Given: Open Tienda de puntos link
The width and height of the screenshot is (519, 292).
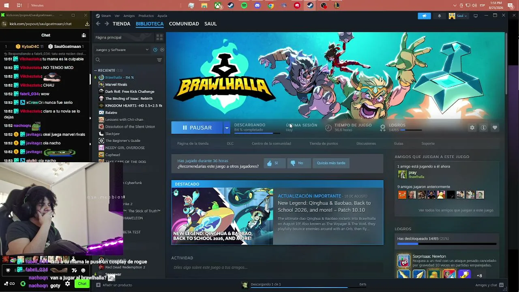Looking at the screenshot, I should tap(324, 144).
